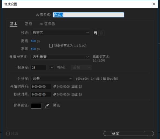The width and height of the screenshot is (160, 139).
Task: Confirm with the 确定 button
Action: coord(129,133)
